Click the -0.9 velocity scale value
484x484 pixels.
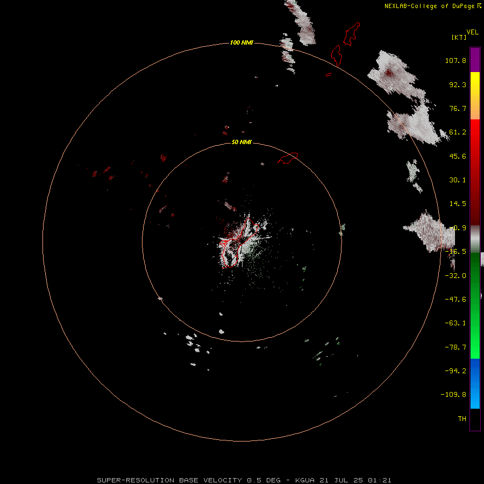tap(458, 228)
